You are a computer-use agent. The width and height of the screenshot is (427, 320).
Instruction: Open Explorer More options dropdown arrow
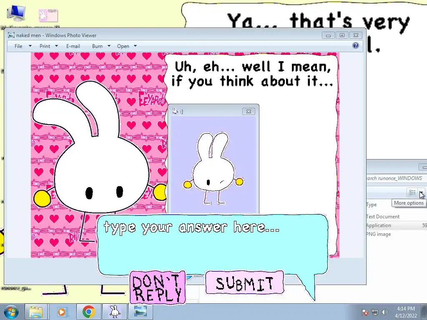421,192
